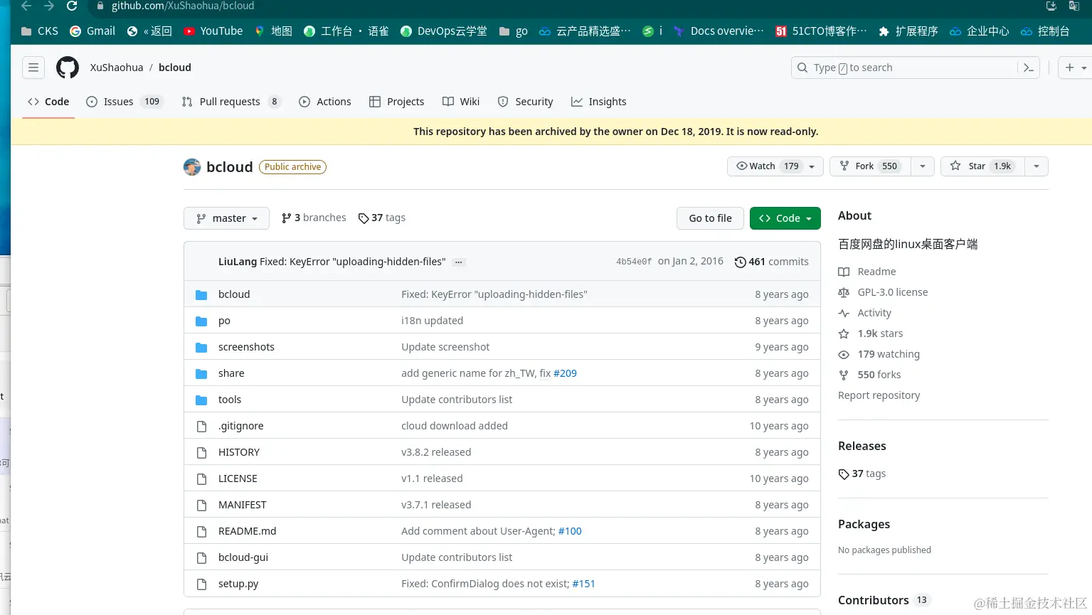Viewport: 1092px width, 615px height.
Task: Open issue #100 link in README.md row
Action: 570,531
